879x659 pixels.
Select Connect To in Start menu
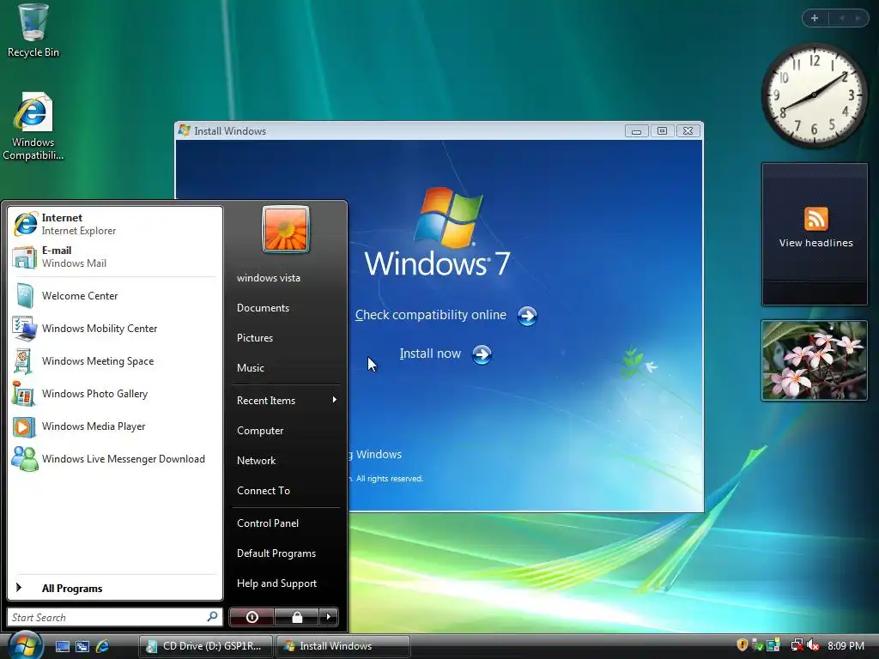coord(286,490)
